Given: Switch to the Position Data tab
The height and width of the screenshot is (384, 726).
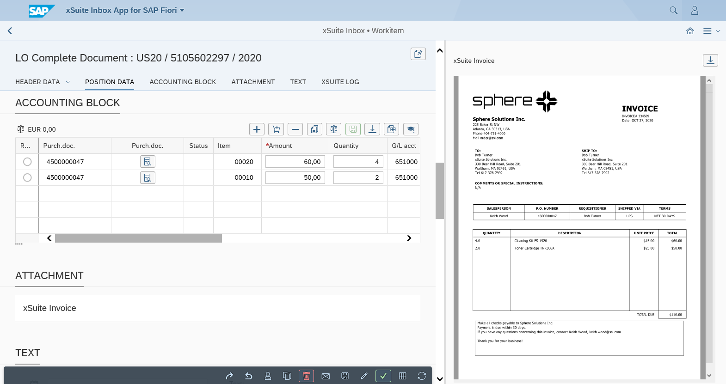Looking at the screenshot, I should tap(110, 82).
